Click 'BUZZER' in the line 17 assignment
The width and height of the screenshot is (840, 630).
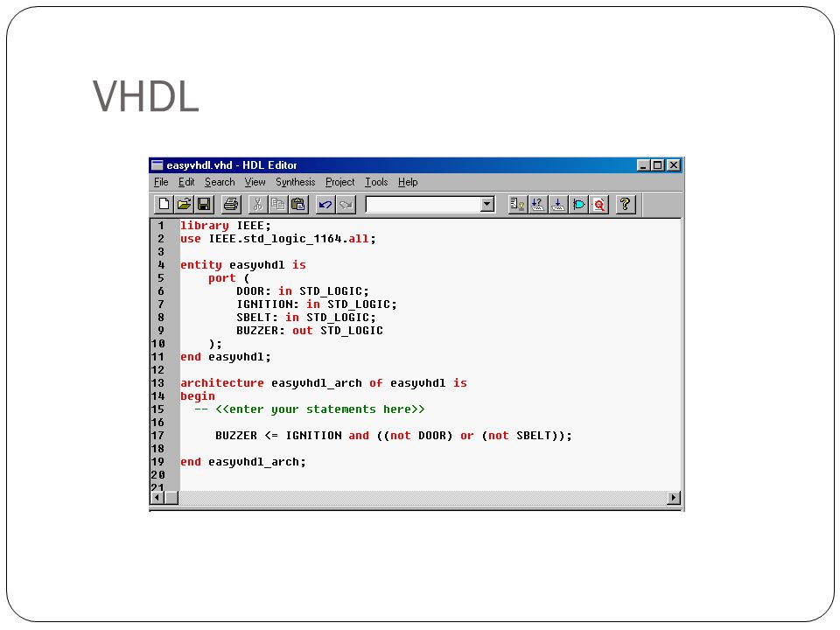click(236, 436)
